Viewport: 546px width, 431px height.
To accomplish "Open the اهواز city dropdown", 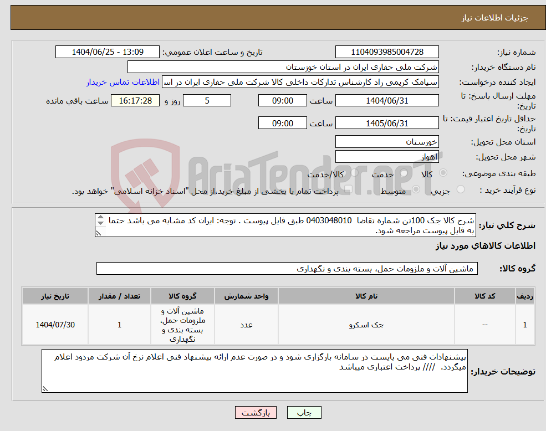I will pyautogui.click(x=387, y=156).
